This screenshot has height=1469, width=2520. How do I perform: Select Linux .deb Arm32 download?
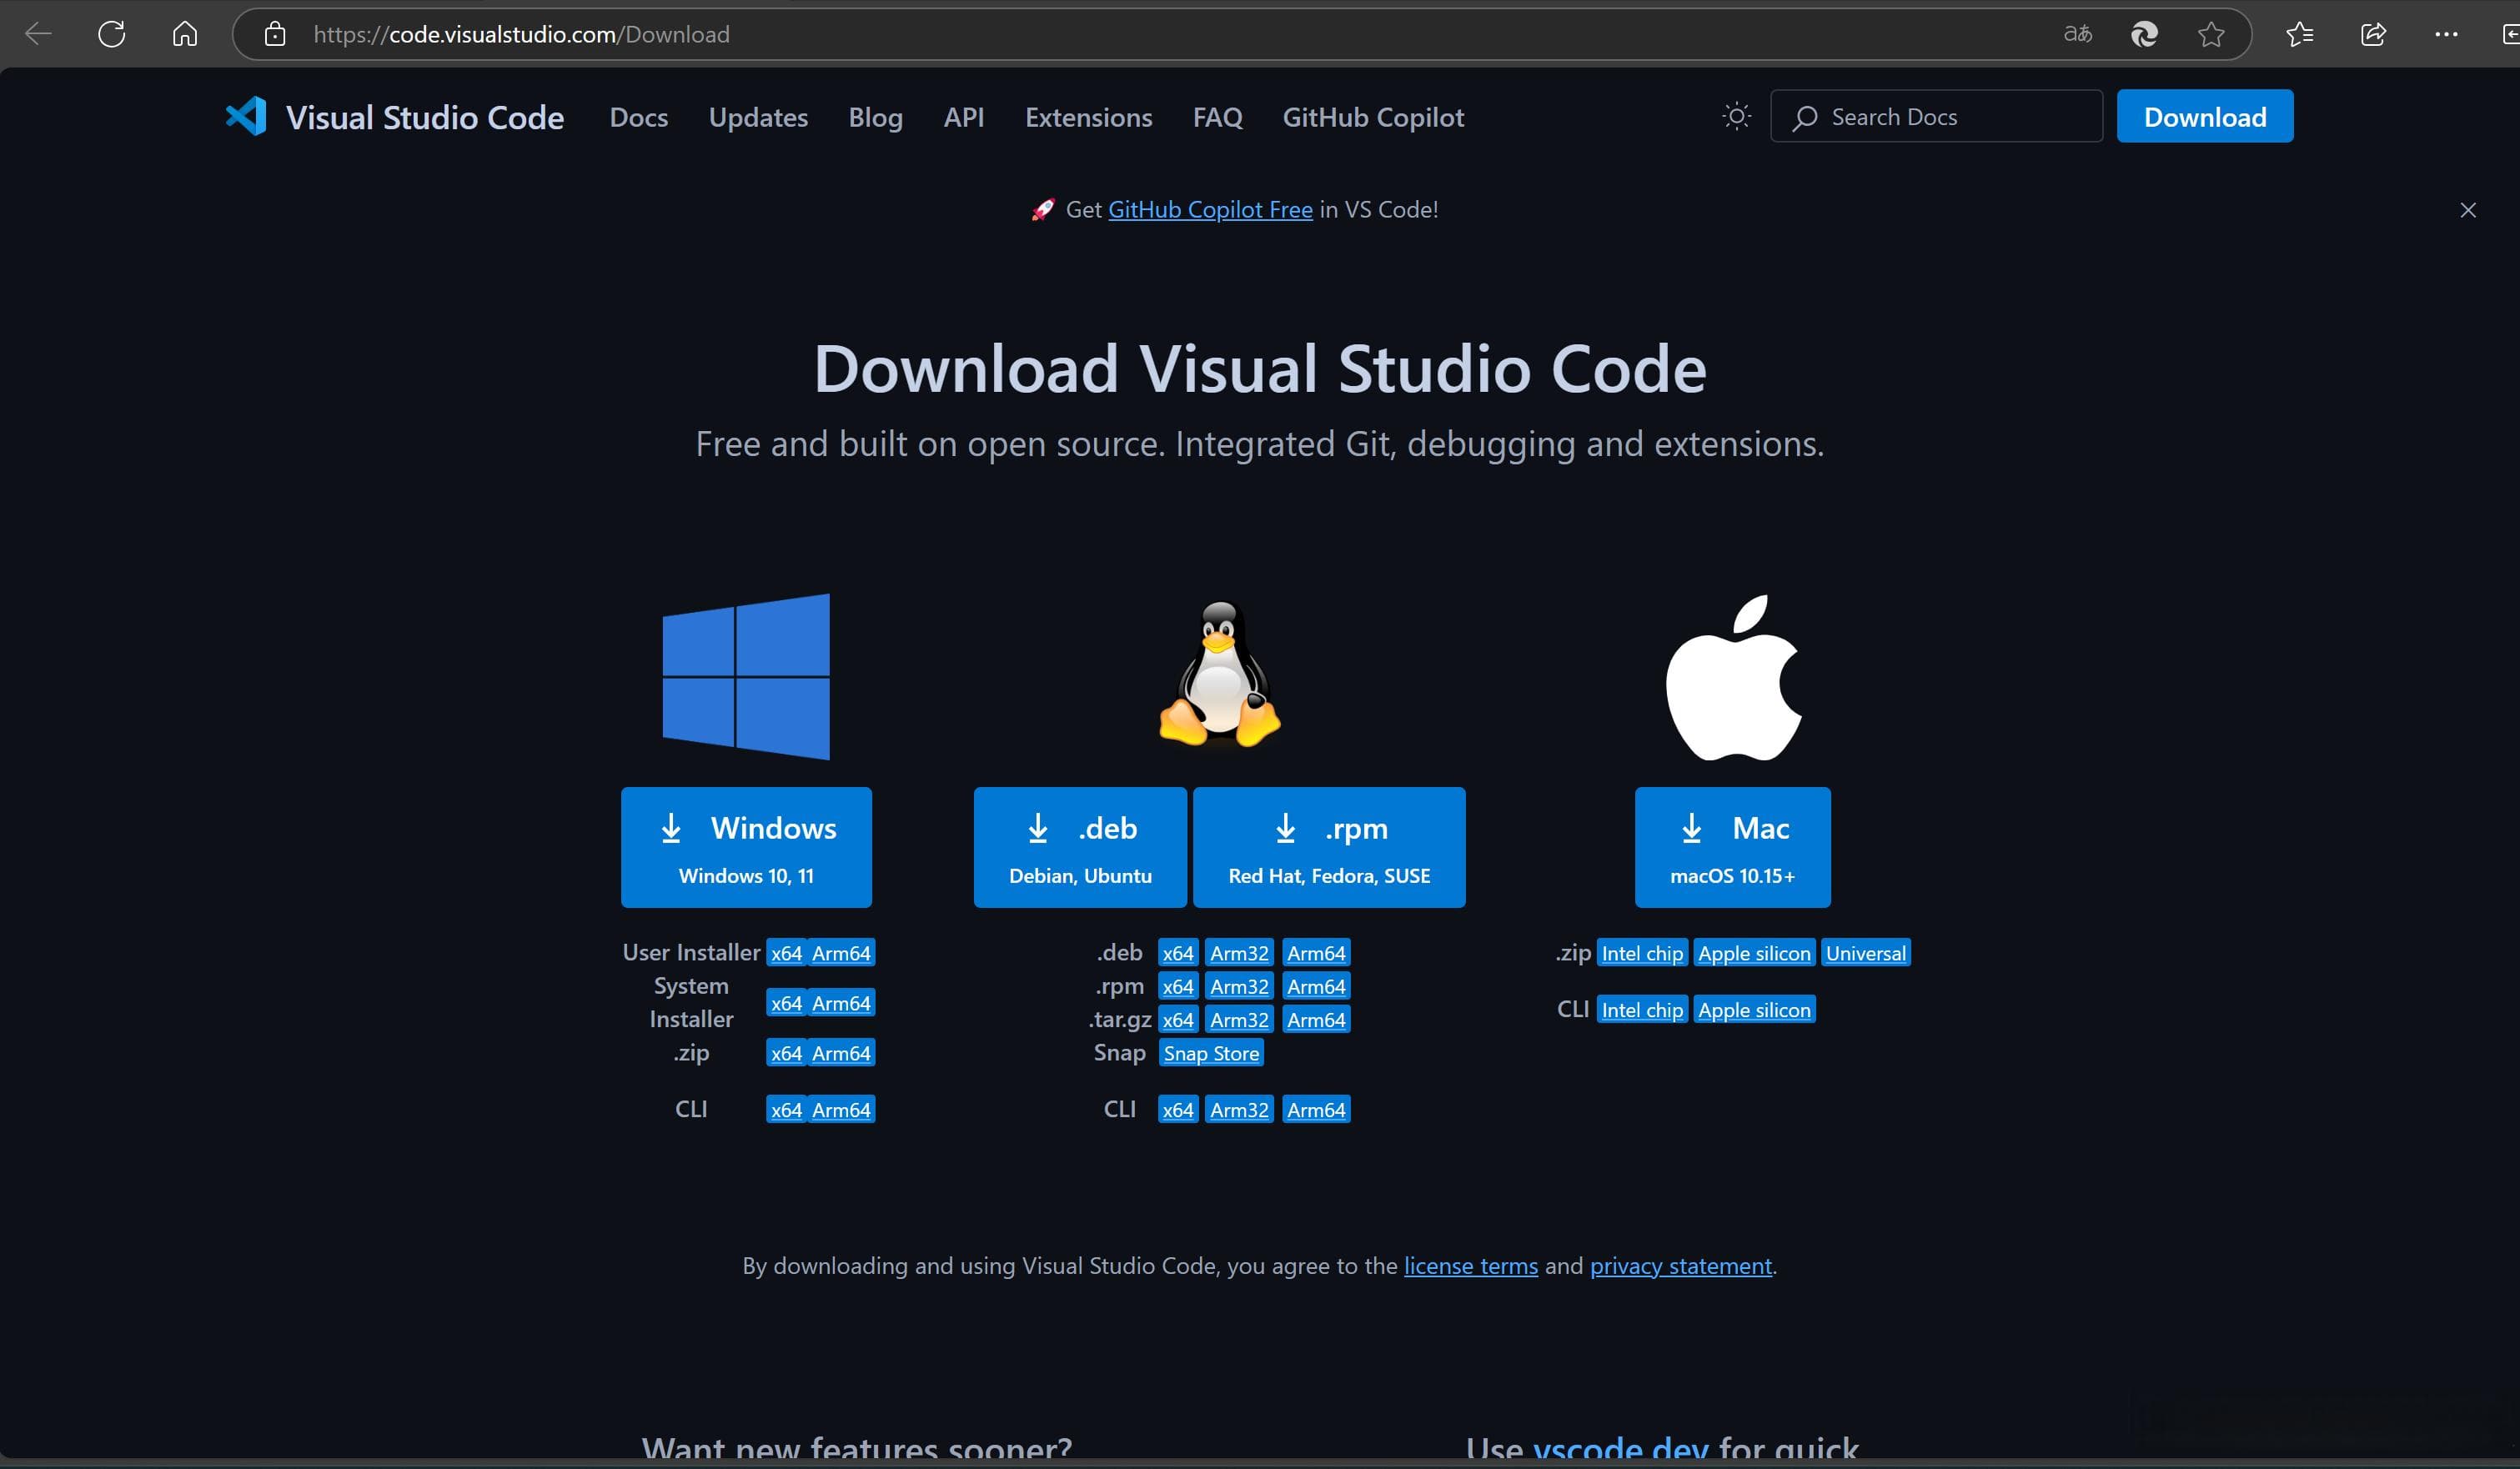1239,953
